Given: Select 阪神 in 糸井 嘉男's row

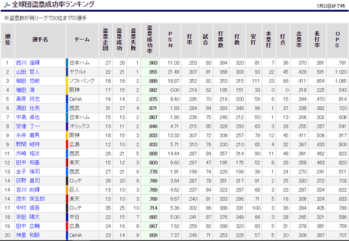Looking at the screenshot, I should coord(74,135).
